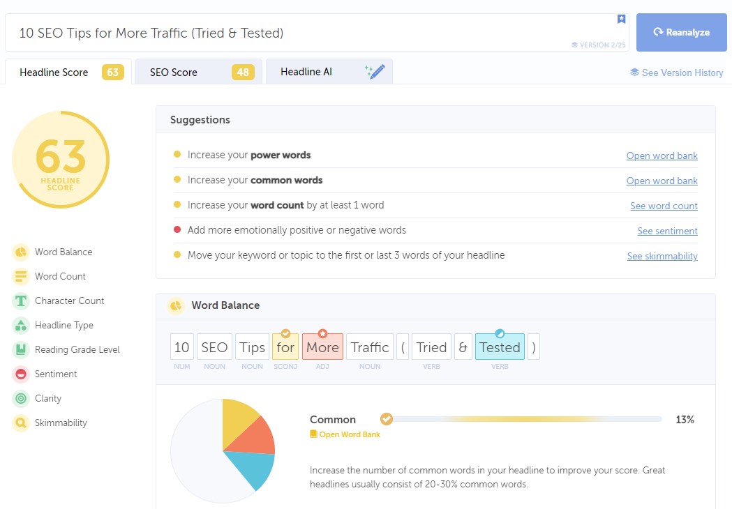Jump to Word Balance section label
The width and height of the screenshot is (732, 509).
[x=64, y=252]
